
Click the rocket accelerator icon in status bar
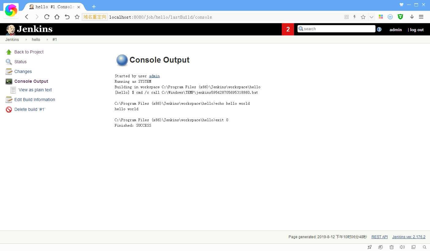coord(370,247)
